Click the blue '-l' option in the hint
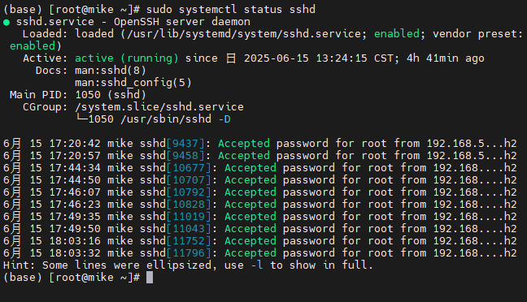This screenshot has width=527, height=302. [257, 265]
